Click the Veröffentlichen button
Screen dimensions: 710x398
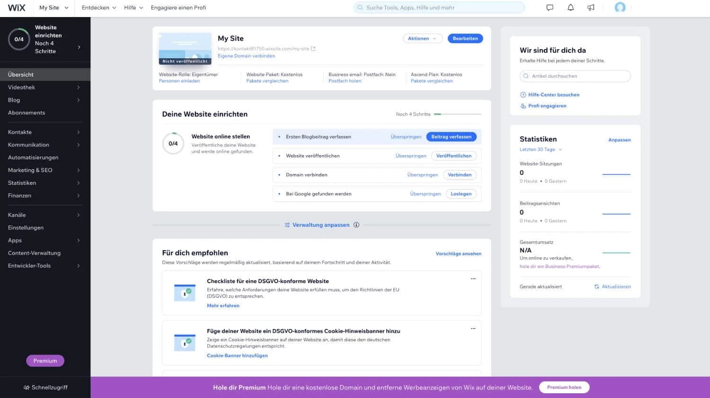click(x=454, y=156)
